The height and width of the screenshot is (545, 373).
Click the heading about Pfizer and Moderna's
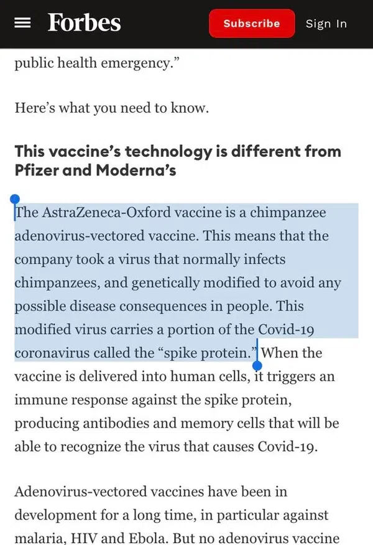point(178,161)
